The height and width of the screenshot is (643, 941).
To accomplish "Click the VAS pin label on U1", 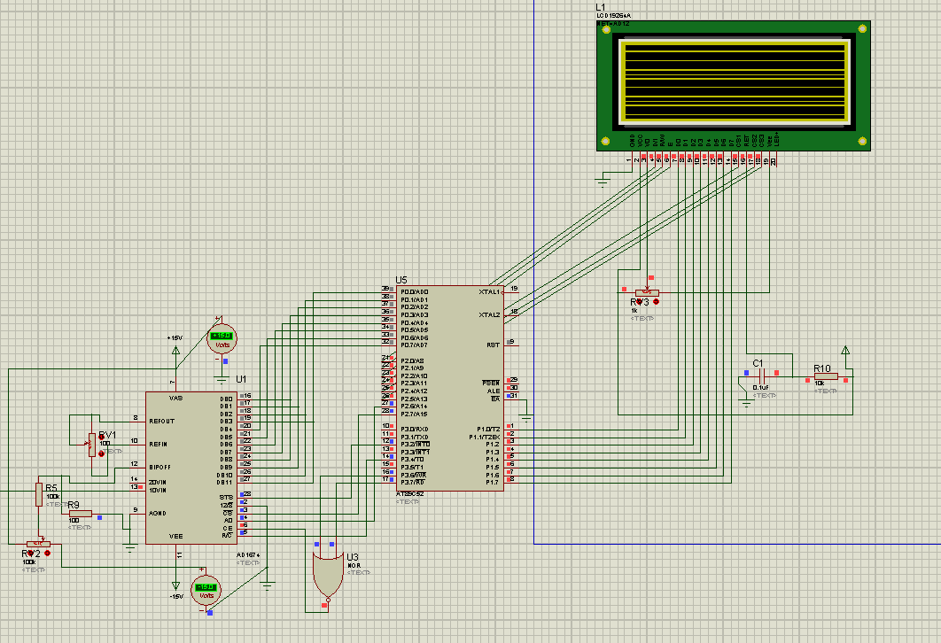I will (175, 399).
